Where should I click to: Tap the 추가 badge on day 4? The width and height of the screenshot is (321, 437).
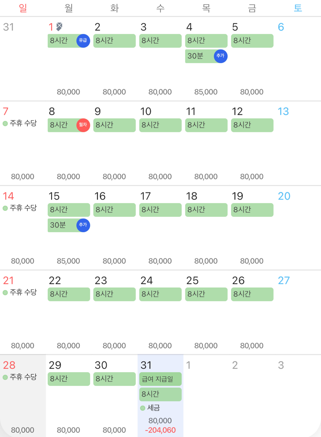click(x=221, y=56)
